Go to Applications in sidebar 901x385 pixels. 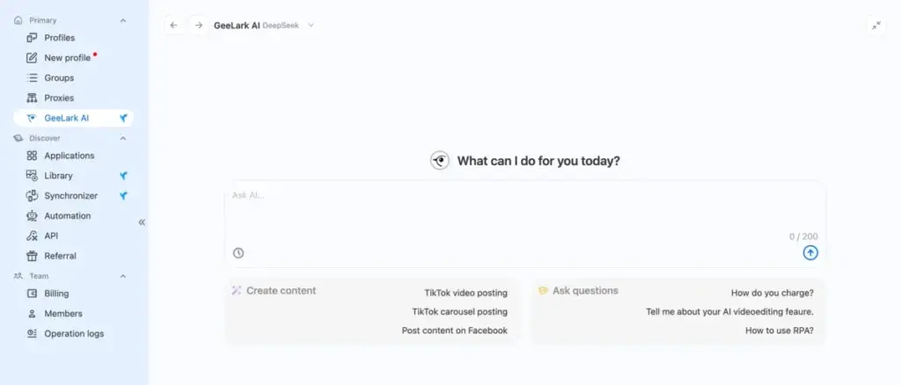69,156
